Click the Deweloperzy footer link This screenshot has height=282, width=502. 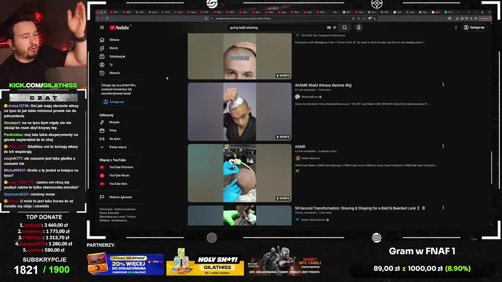pyautogui.click(x=119, y=220)
